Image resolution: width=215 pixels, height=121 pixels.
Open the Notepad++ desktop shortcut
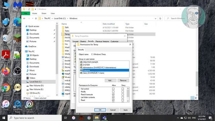pos(17,56)
